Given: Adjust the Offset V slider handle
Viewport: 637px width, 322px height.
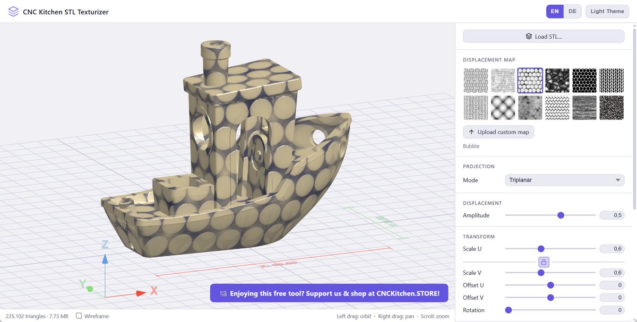Looking at the screenshot, I should (550, 298).
